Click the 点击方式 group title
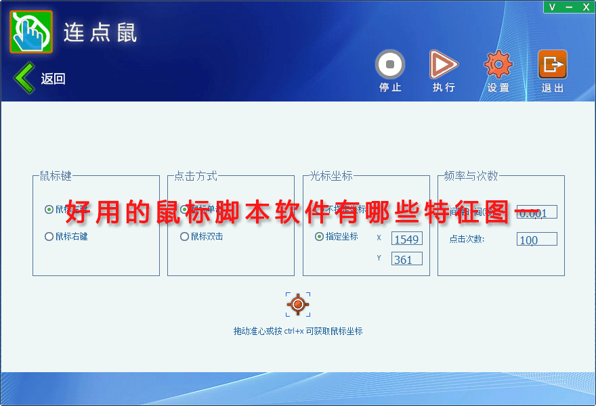This screenshot has height=406, width=596. (196, 176)
